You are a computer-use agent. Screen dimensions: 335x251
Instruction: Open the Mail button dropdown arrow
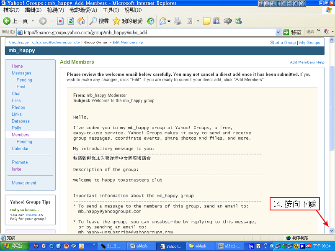[169, 21]
